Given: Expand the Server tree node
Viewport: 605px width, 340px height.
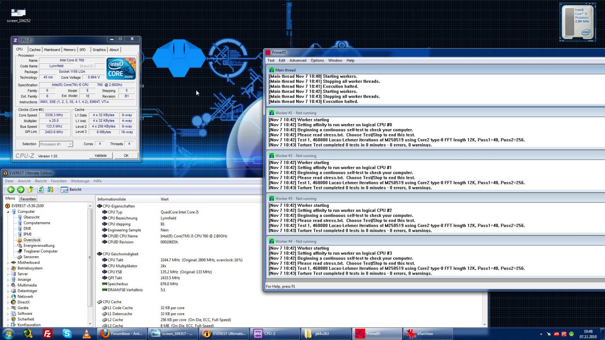Looking at the screenshot, I should click(8, 274).
